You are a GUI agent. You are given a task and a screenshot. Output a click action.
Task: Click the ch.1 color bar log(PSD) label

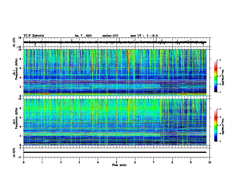point(223,77)
